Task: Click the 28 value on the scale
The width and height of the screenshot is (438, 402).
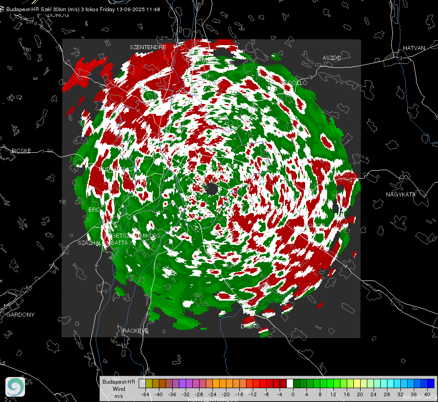Action: click(x=387, y=394)
